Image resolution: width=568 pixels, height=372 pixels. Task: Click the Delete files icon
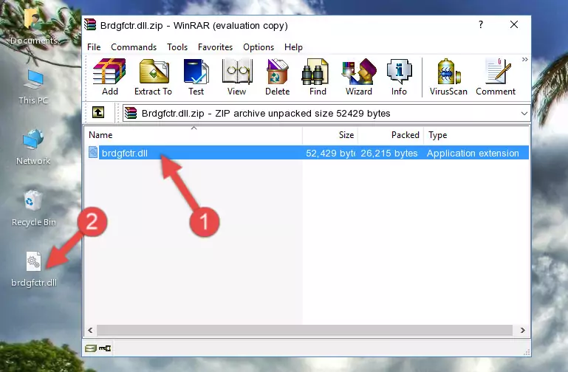278,77
